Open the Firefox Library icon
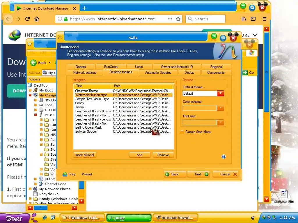298x223 pixels. tap(244, 19)
